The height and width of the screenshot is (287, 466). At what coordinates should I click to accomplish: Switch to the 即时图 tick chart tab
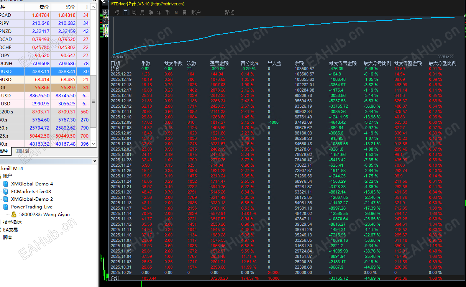tap(22, 151)
